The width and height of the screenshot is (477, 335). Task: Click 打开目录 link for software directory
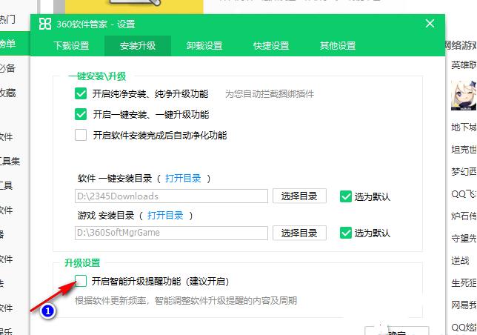[x=181, y=179]
